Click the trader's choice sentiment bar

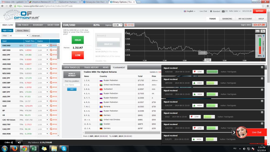(x=260, y=46)
